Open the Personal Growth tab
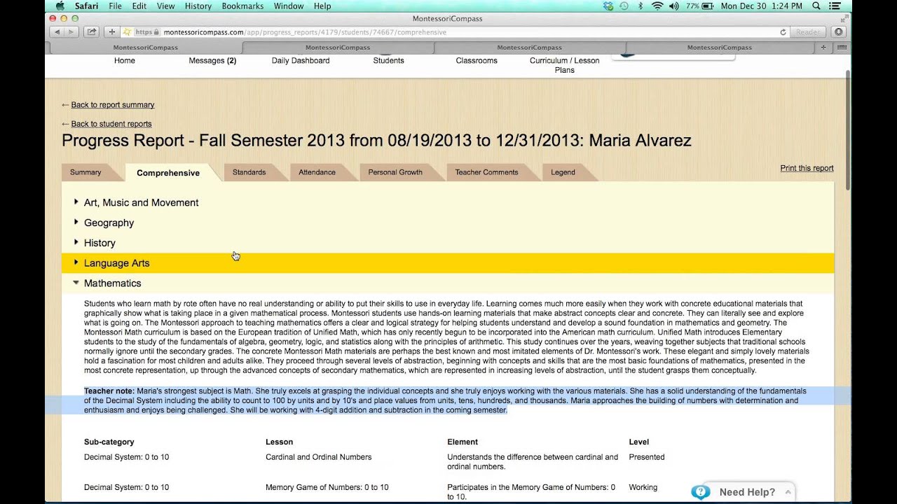 pyautogui.click(x=395, y=172)
